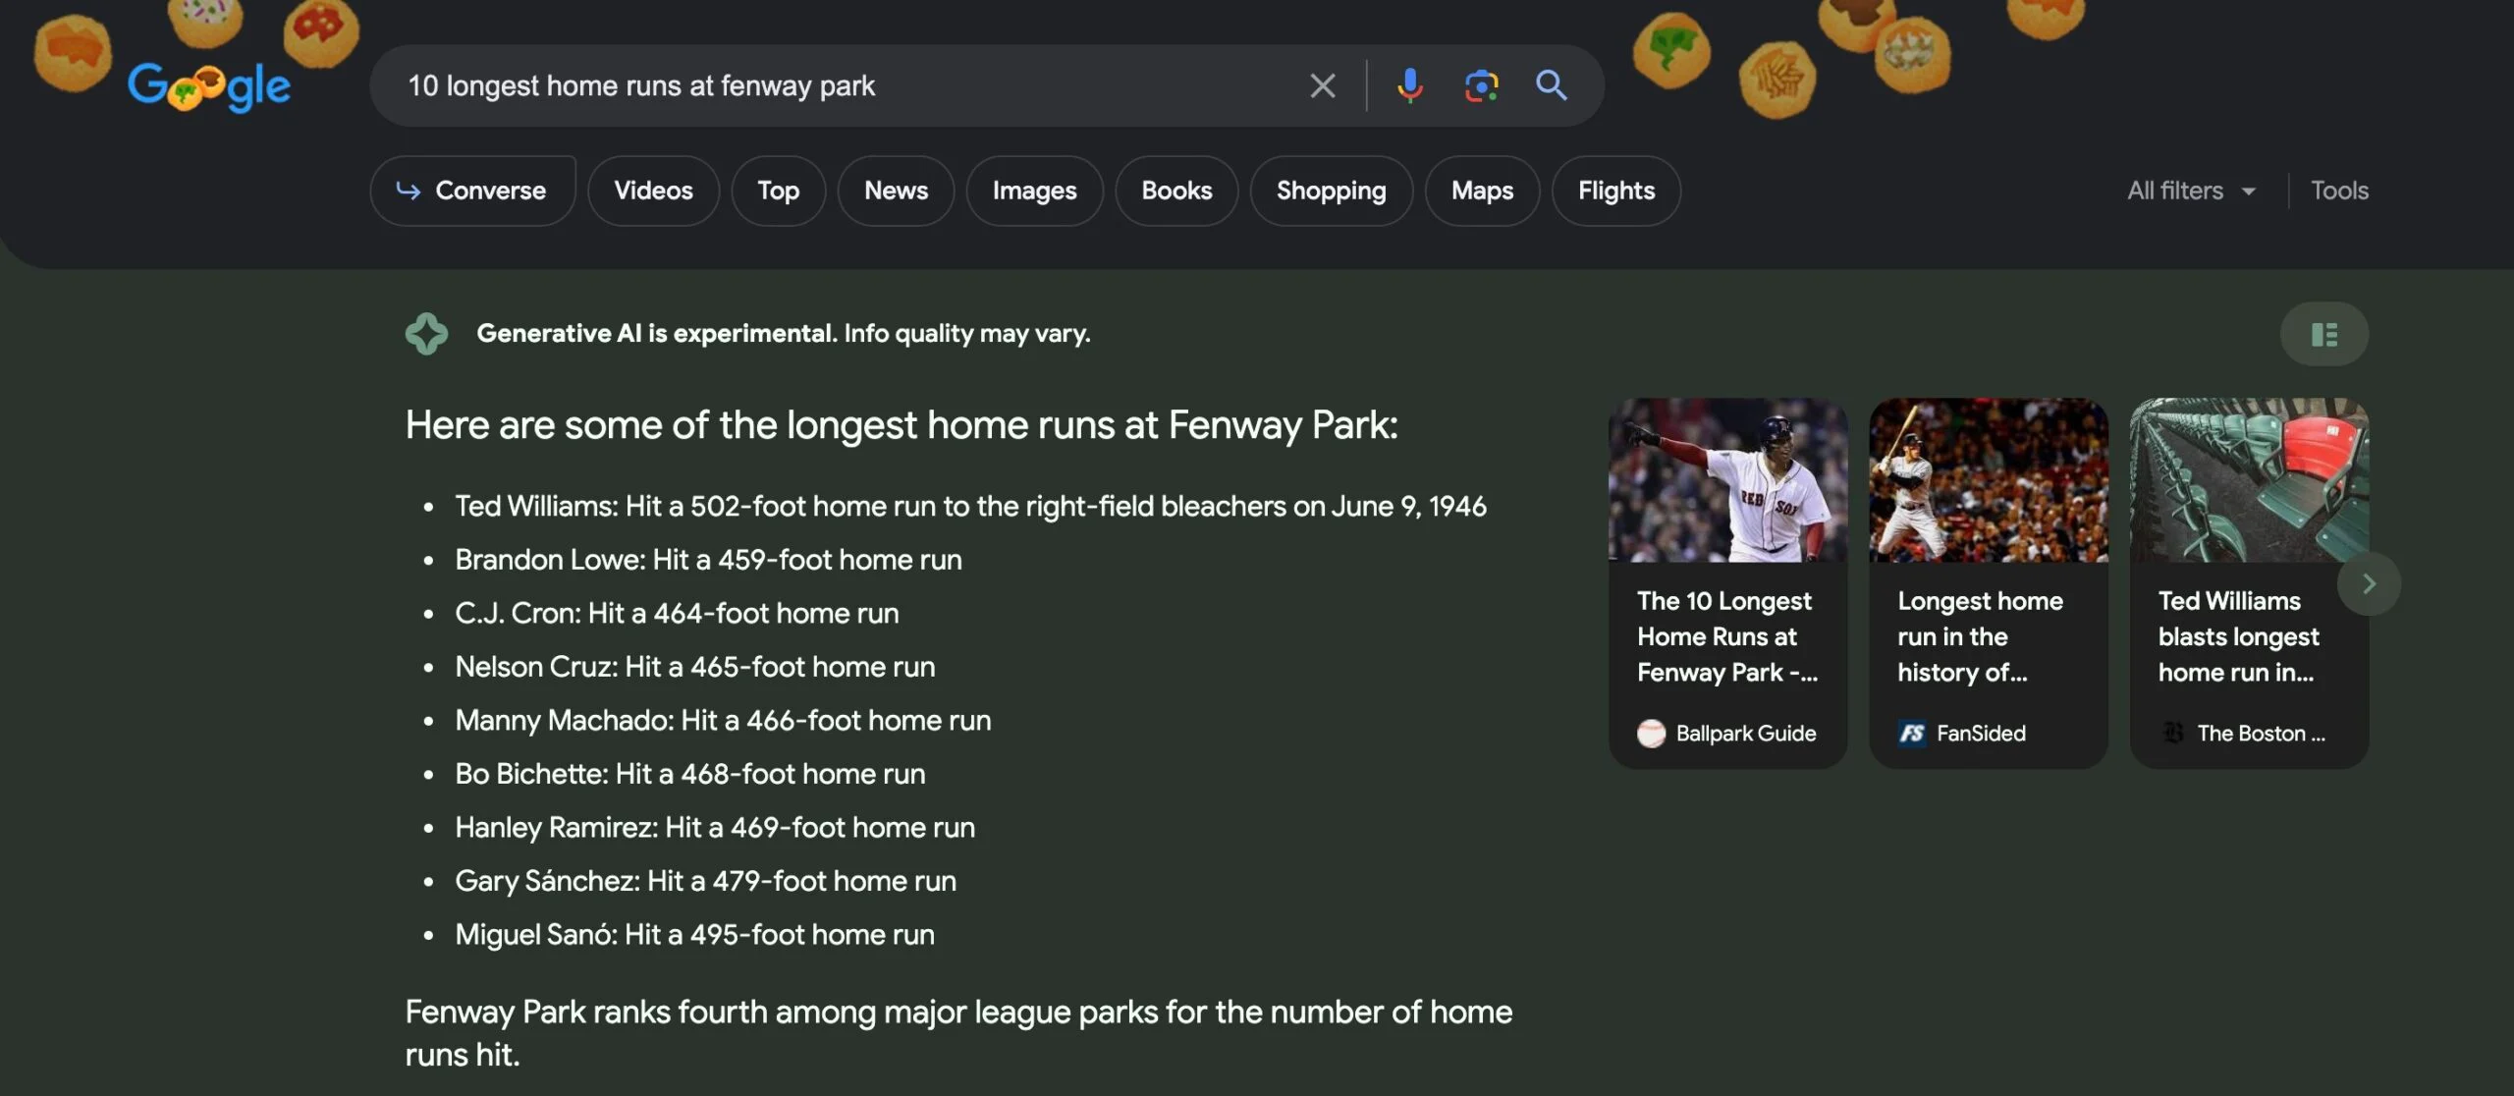Select the 'Brandon Lowe: Hit a 459-foot' line
Screen dimensions: 2514x1096
(x=708, y=560)
